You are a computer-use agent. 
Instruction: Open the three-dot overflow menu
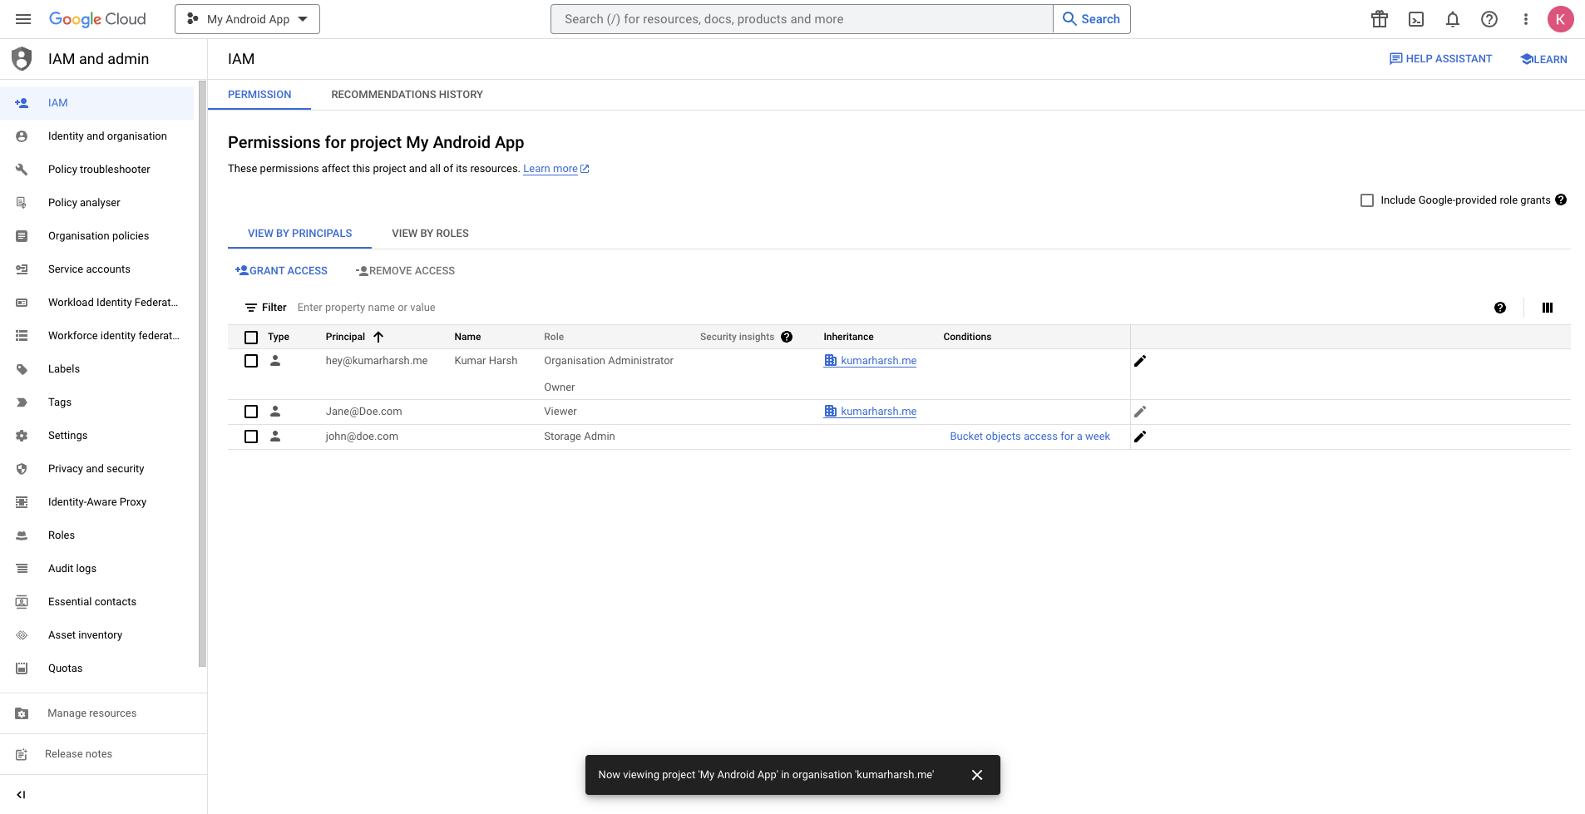pos(1525,18)
